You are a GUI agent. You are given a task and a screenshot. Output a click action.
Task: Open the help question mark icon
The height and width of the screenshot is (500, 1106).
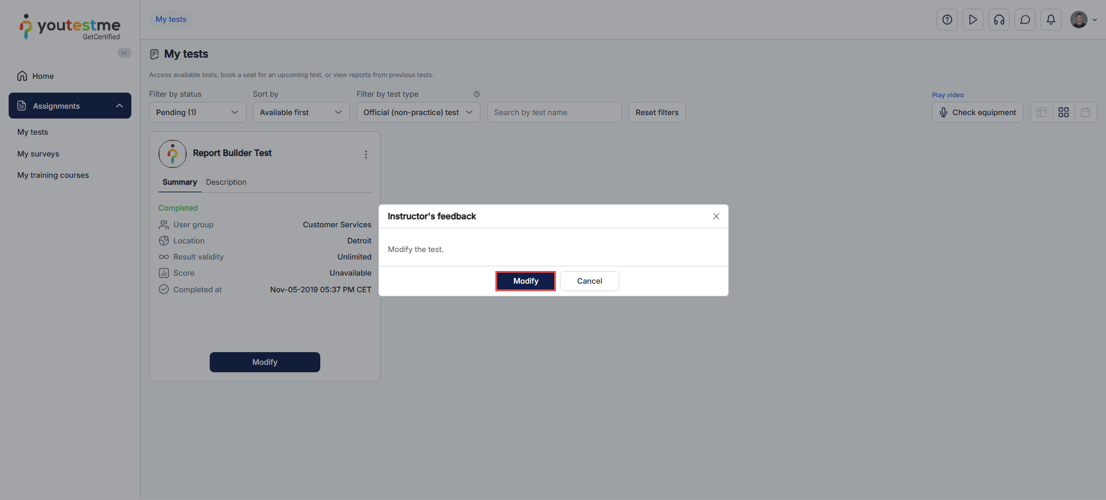pos(947,20)
